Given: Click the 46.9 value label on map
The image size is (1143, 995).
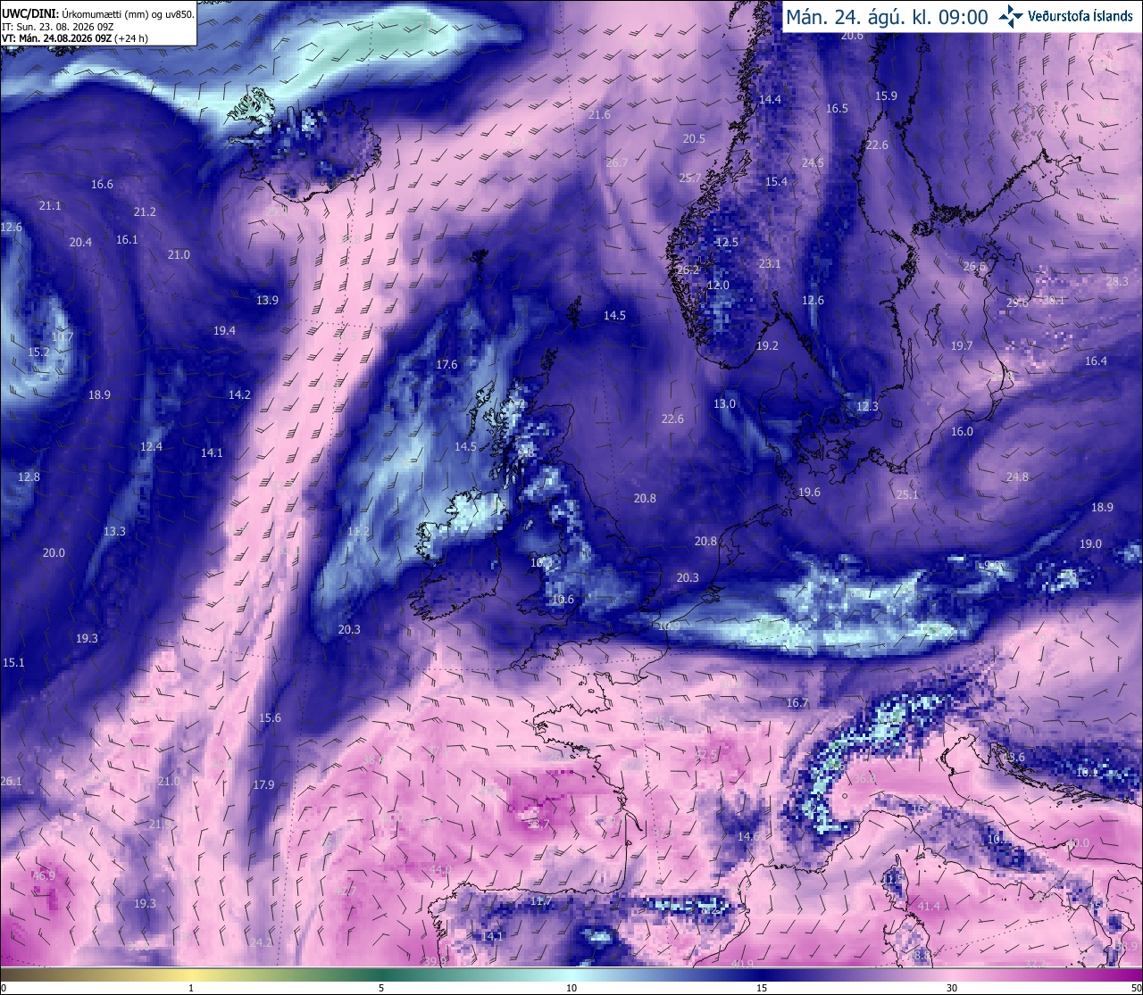Looking at the screenshot, I should tap(44, 876).
